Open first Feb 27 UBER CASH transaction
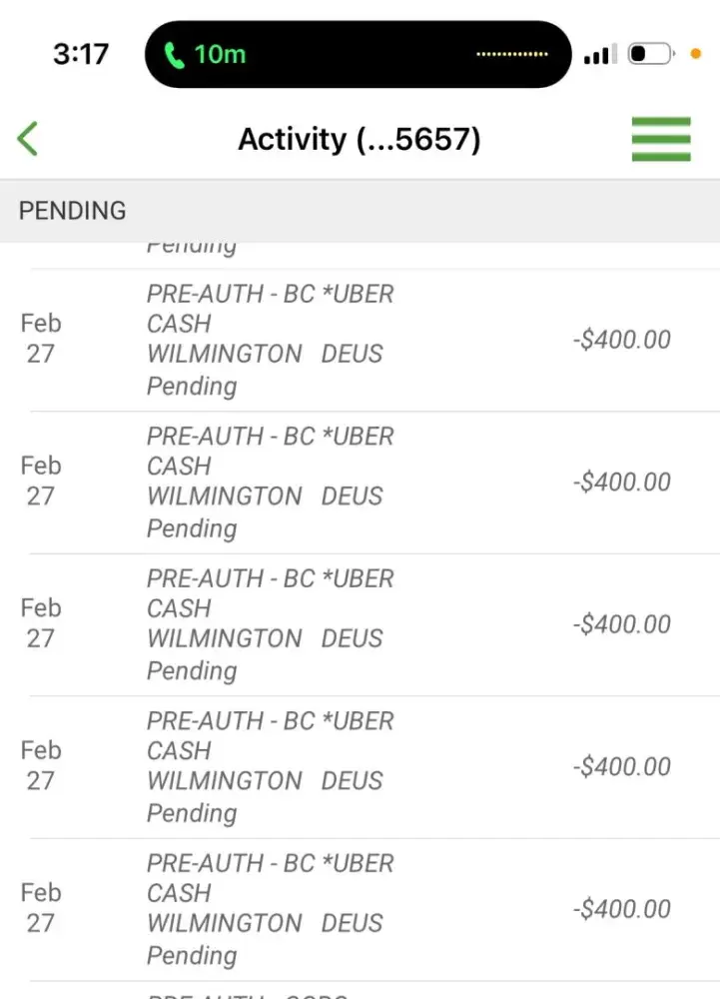Image resolution: width=720 pixels, height=999 pixels. pos(360,341)
